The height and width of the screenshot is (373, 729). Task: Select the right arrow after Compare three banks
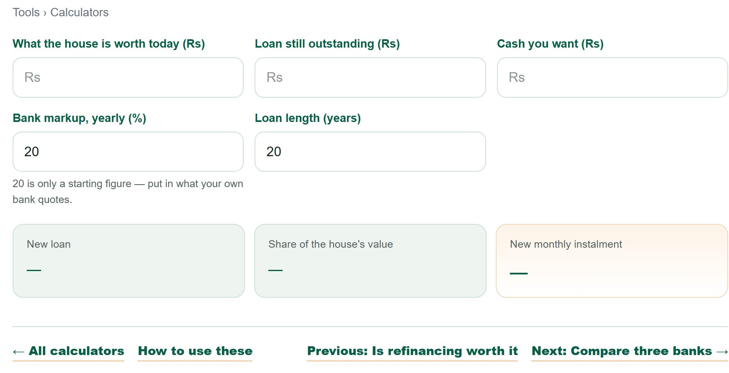click(722, 352)
